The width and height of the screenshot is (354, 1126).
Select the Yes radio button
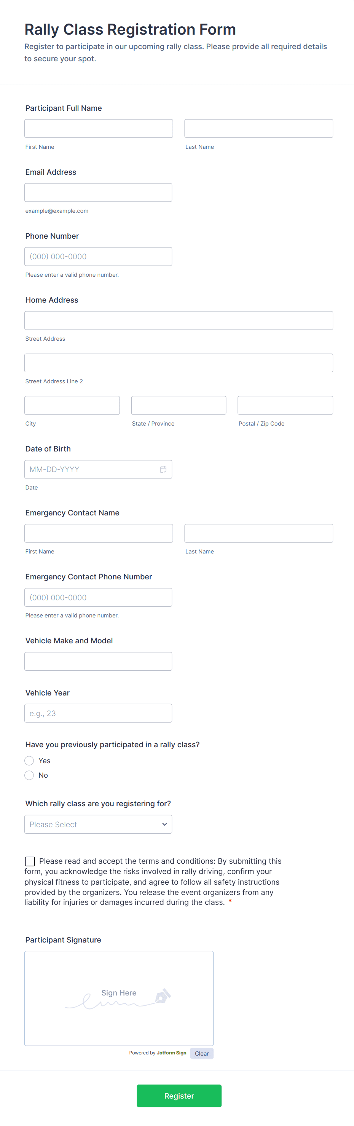tap(29, 761)
